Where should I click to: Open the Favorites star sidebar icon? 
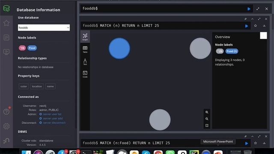[6, 23]
